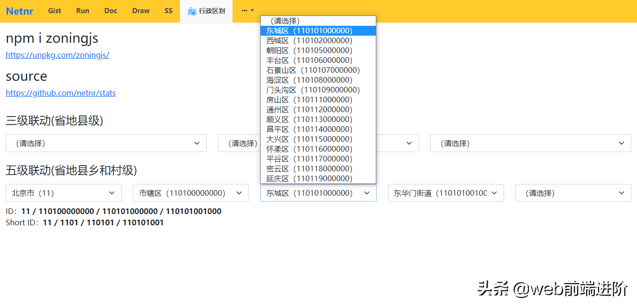Pick 延庆区 option in the list
This screenshot has width=637, height=306.
309,178
